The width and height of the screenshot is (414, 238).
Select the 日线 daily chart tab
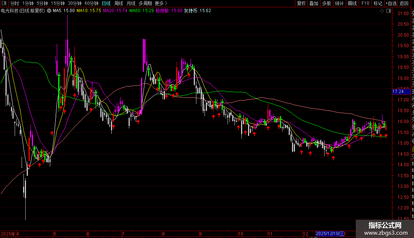[106, 3]
